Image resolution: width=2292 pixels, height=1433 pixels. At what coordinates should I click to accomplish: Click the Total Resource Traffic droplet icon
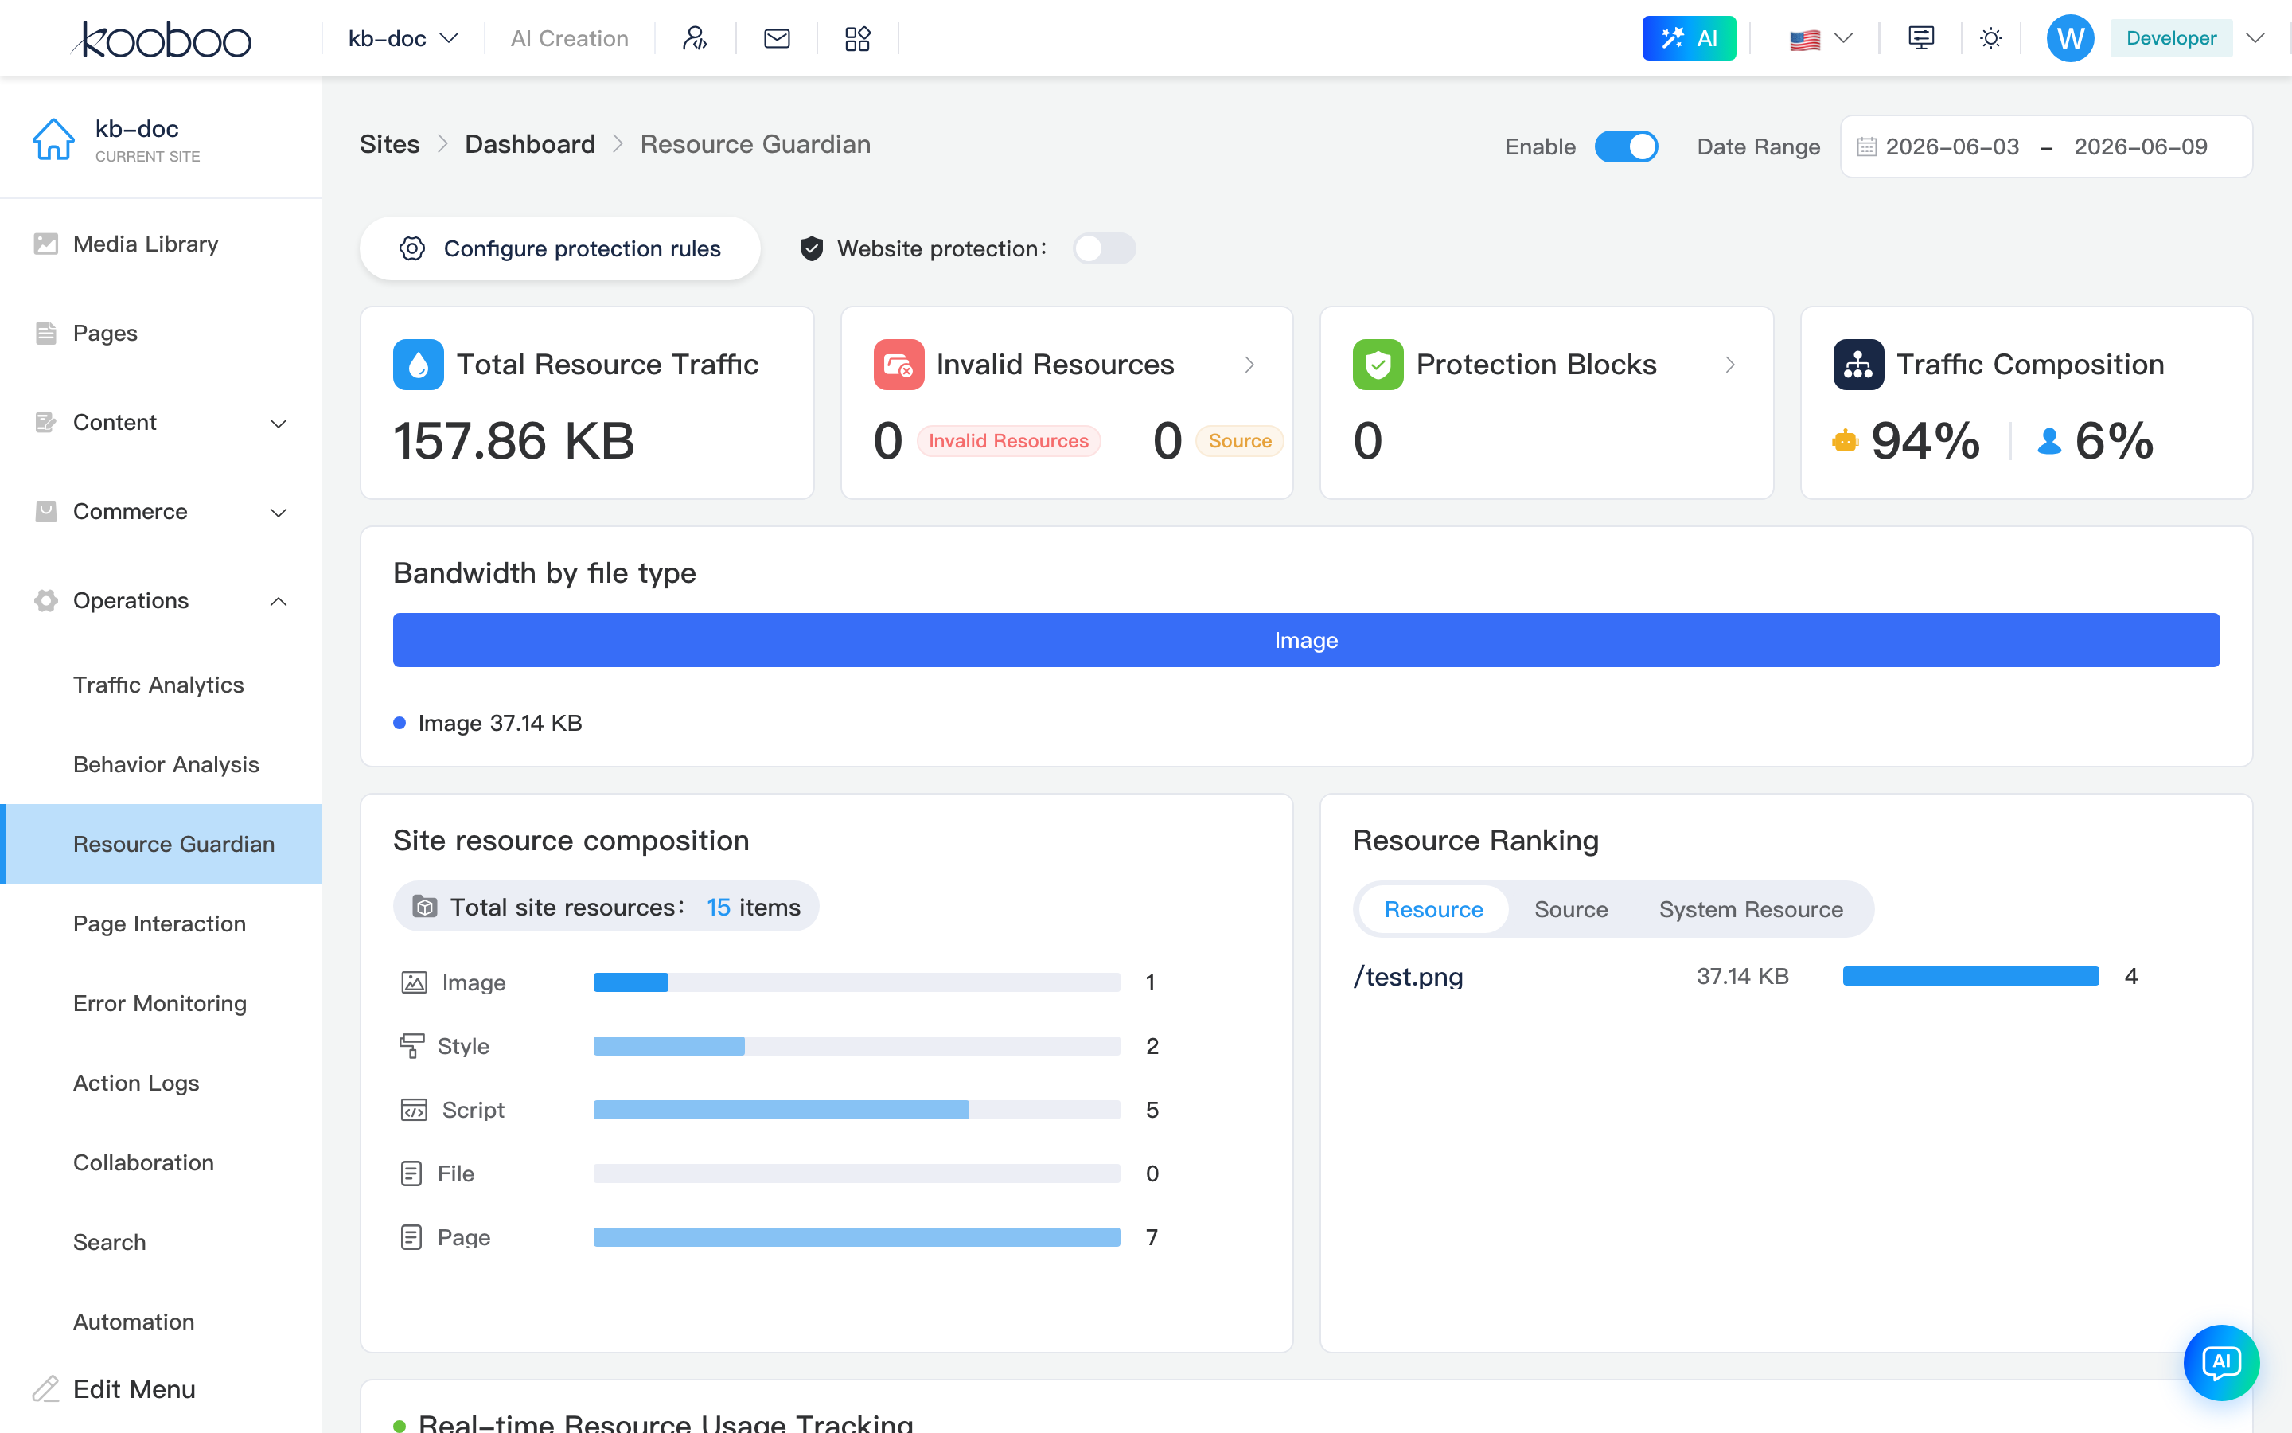pos(419,365)
